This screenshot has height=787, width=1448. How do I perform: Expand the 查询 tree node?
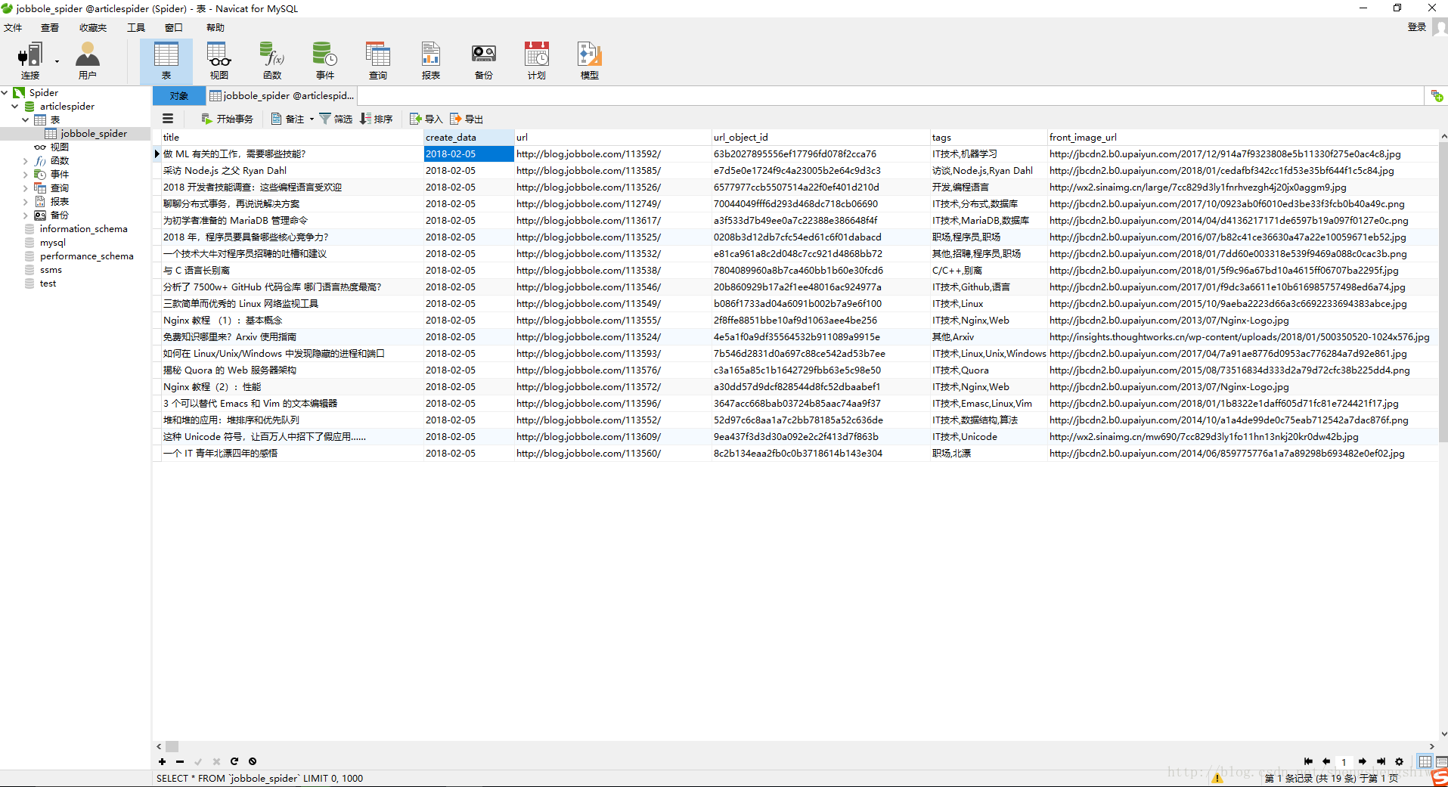[25, 187]
